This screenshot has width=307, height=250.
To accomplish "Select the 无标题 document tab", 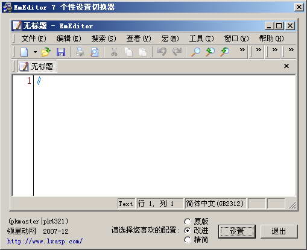I will click(x=37, y=66).
